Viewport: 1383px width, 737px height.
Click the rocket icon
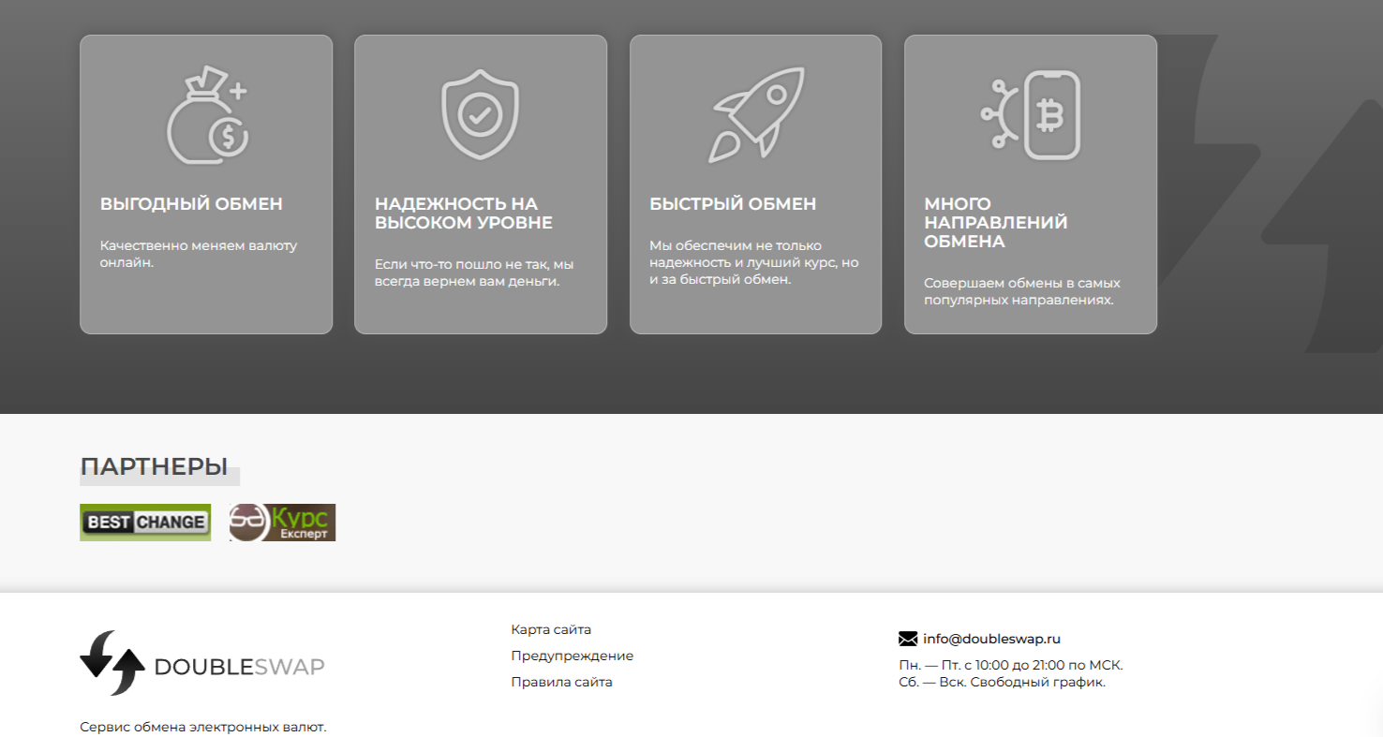click(x=755, y=114)
